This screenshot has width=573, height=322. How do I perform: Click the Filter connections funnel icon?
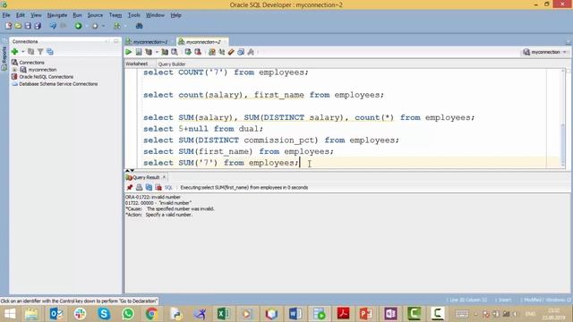[40, 52]
